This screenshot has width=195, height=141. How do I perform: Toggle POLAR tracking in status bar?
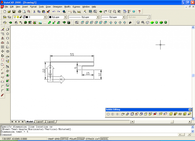(73, 139)
